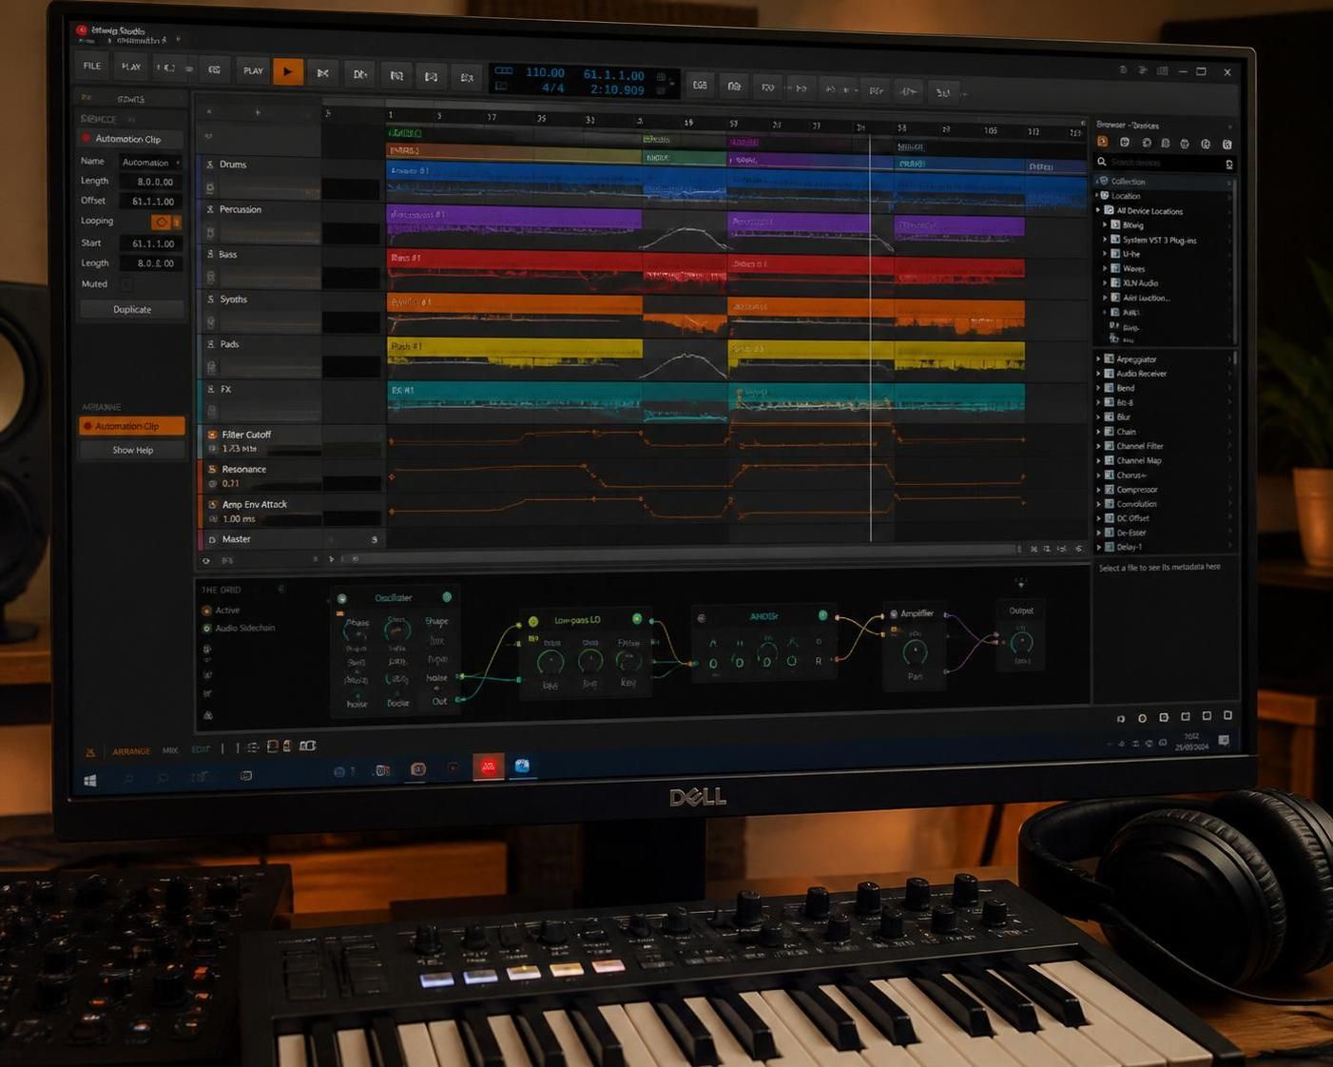Toggle solo S on Pads track
The image size is (1333, 1067).
click(210, 344)
